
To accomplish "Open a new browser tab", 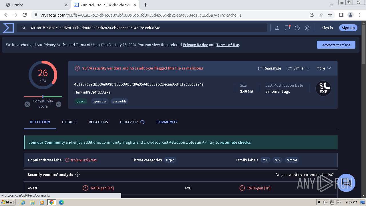I will (146, 5).
